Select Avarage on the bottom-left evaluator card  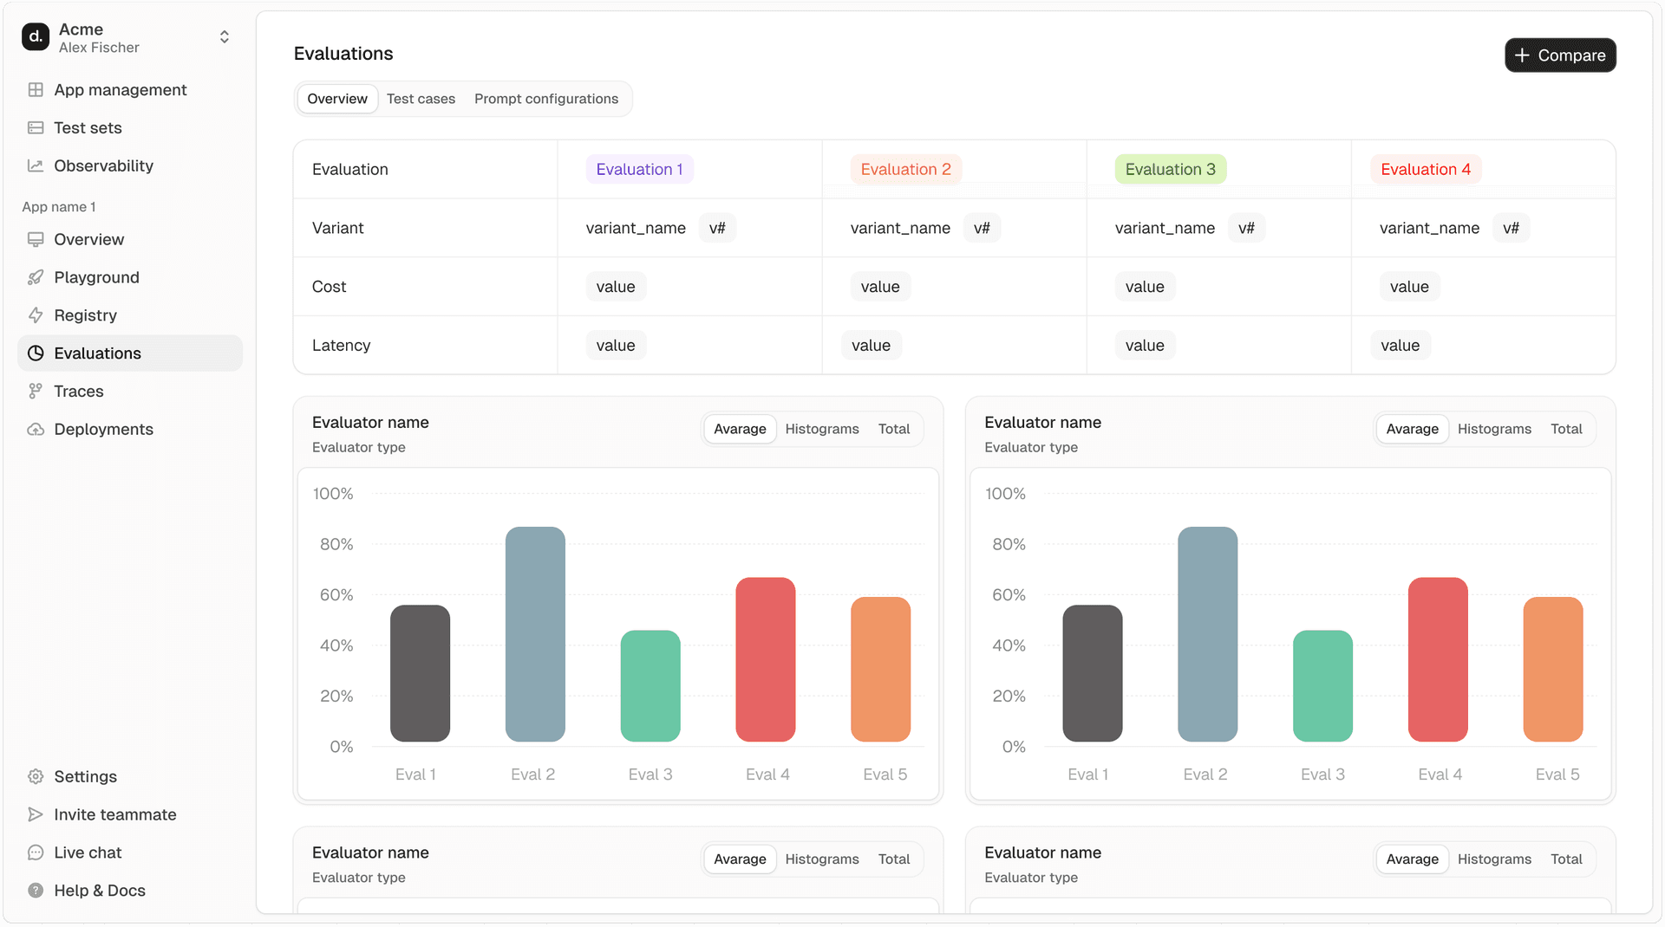740,859
